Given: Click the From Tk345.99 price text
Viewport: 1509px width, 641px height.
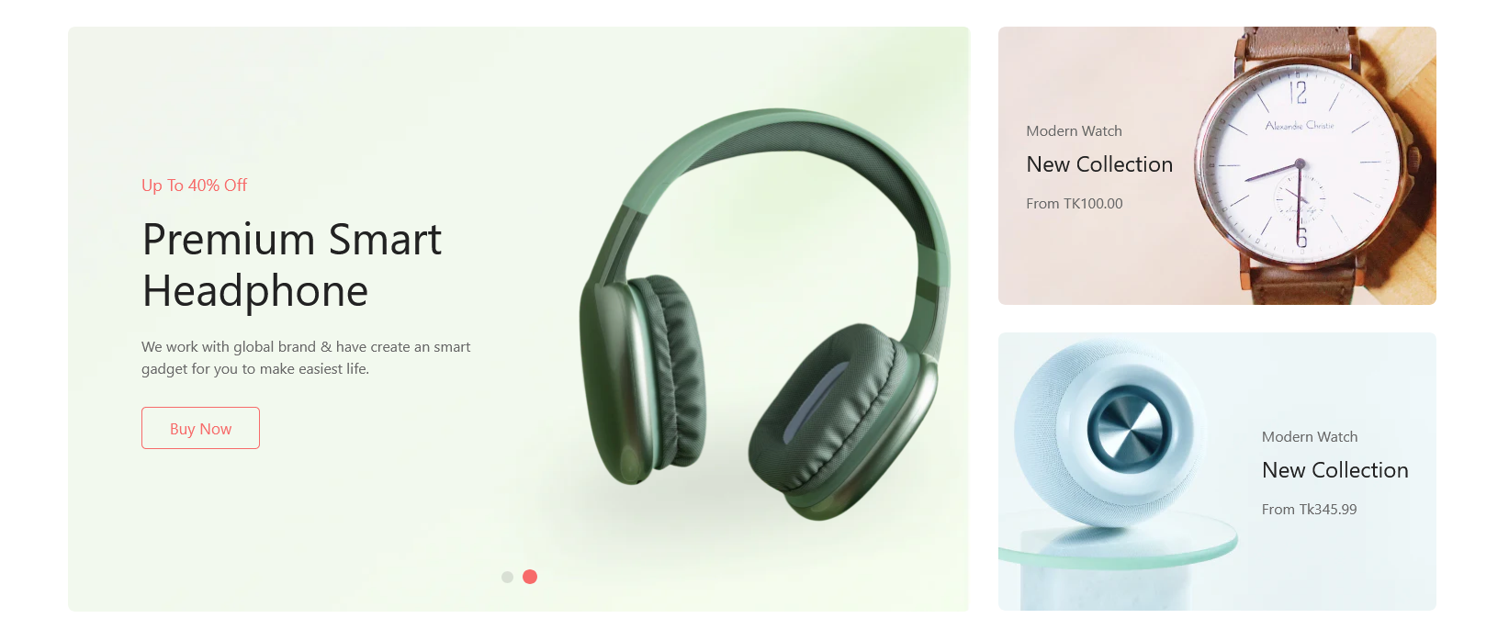Looking at the screenshot, I should coord(1309,510).
